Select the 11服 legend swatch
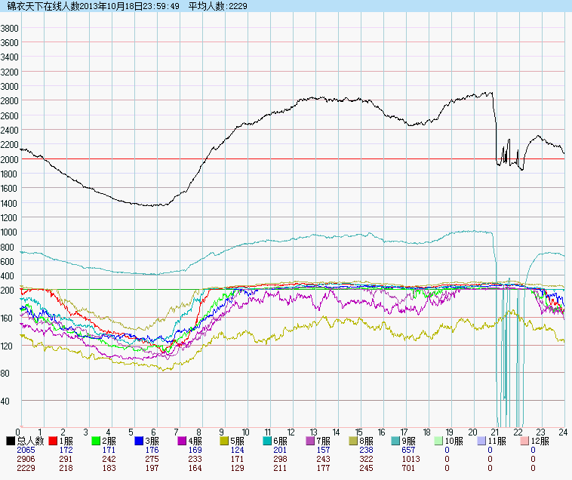This screenshot has height=480, width=572. click(483, 440)
